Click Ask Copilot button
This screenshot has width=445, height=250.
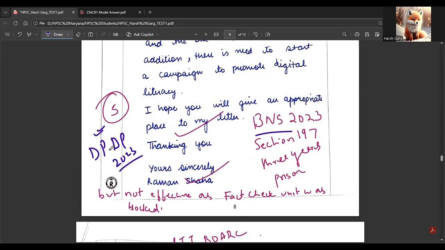[x=140, y=34]
